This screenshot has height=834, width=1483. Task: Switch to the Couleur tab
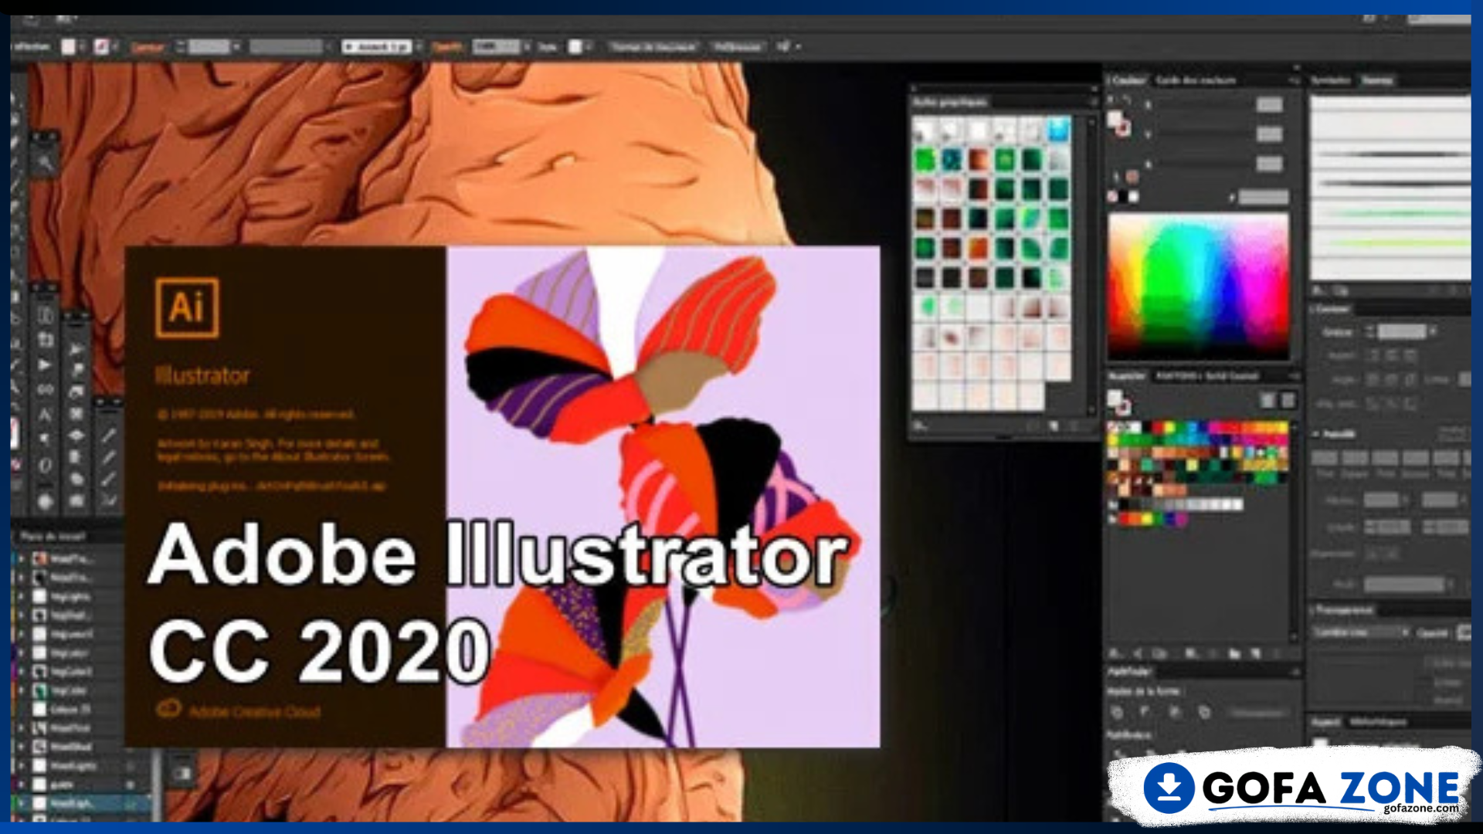coord(1128,80)
